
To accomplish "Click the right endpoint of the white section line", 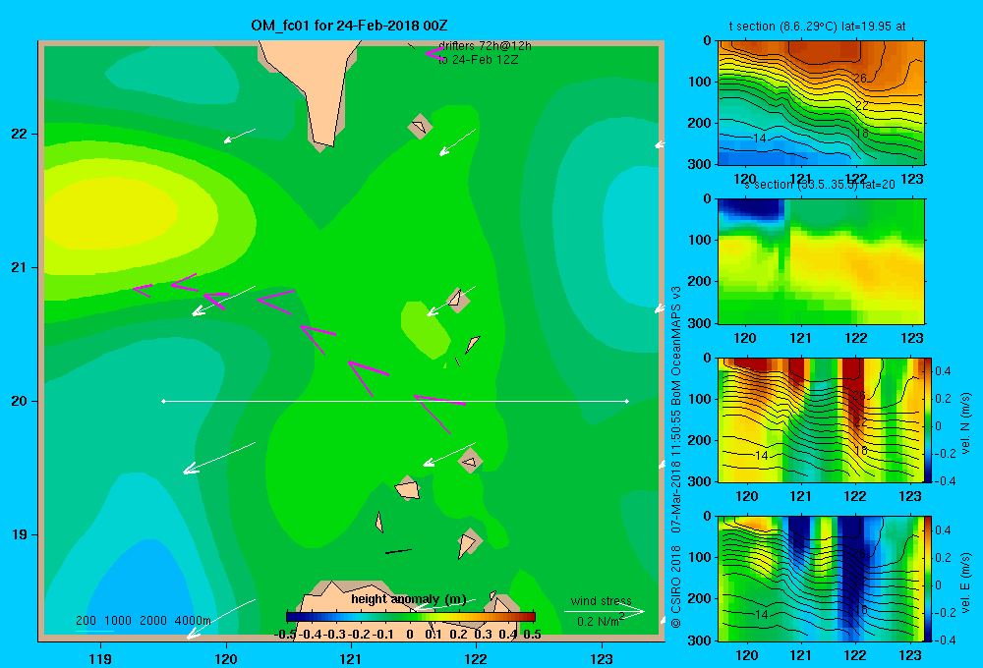I will [x=627, y=401].
